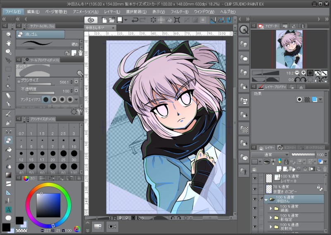Create layer mask icon

coord(312,169)
